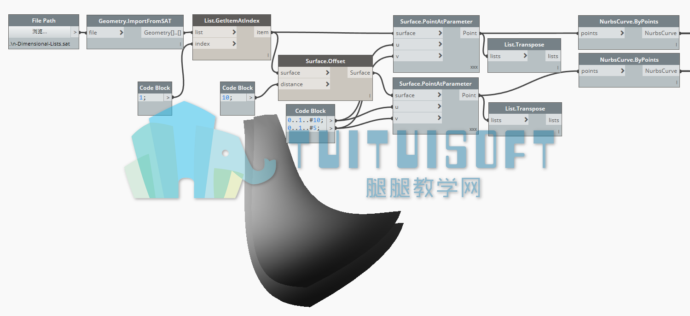Click the Surface output port of Surface.Offset

coord(360,73)
